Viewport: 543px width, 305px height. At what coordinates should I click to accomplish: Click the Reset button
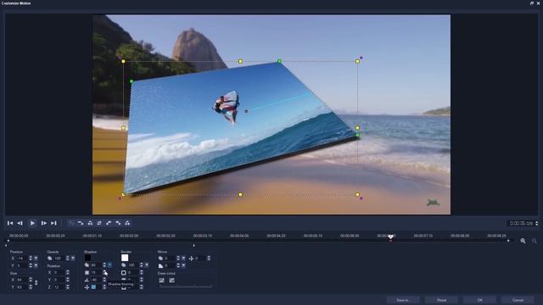tap(441, 300)
